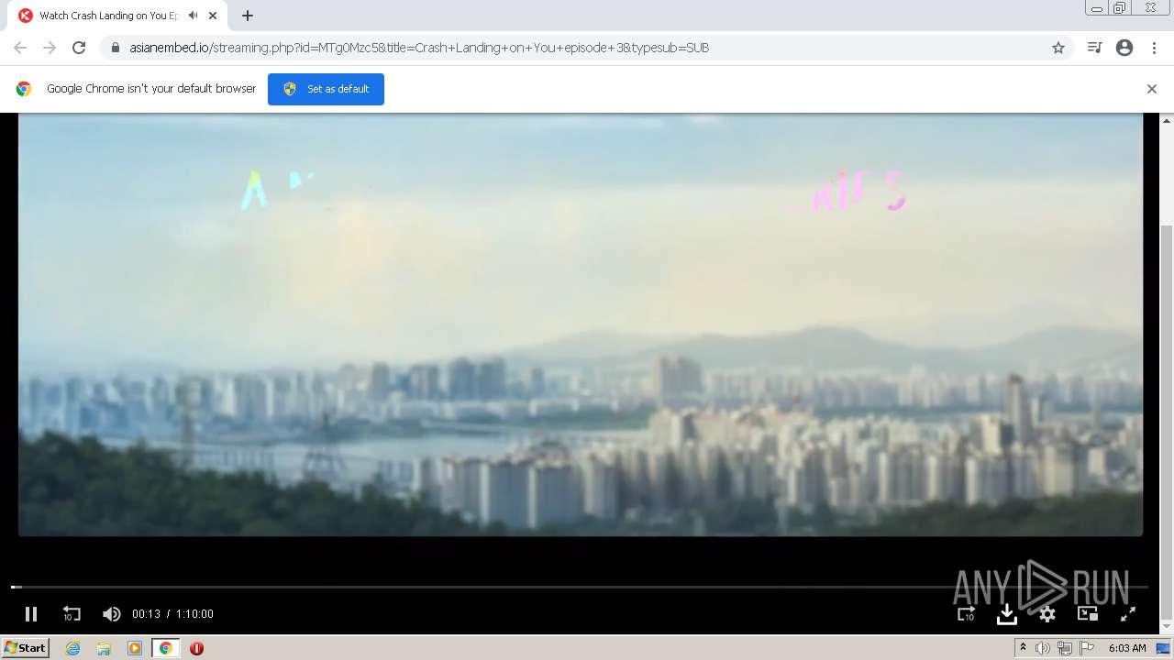Bookmark this page with the star

(1058, 48)
